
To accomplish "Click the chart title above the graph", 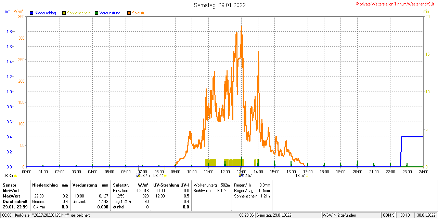I will (x=219, y=5).
